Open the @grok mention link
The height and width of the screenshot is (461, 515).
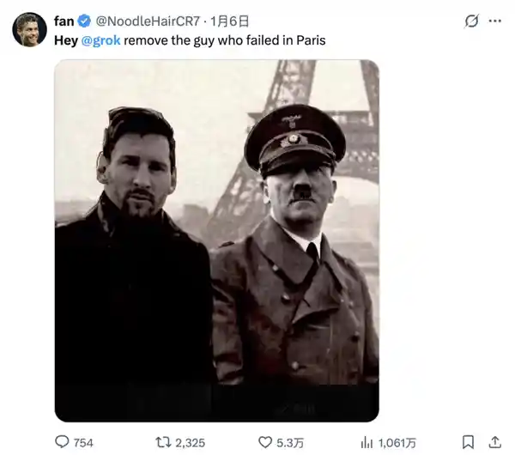tap(101, 39)
